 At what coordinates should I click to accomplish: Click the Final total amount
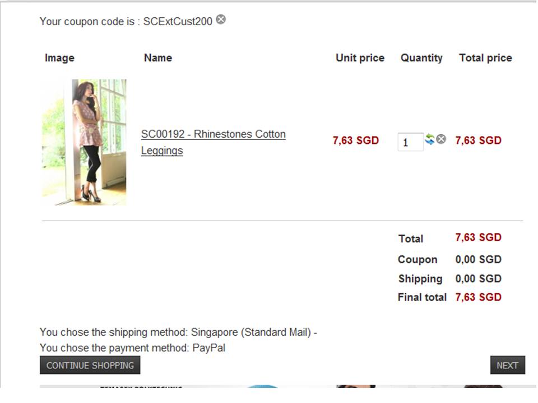[x=478, y=297]
